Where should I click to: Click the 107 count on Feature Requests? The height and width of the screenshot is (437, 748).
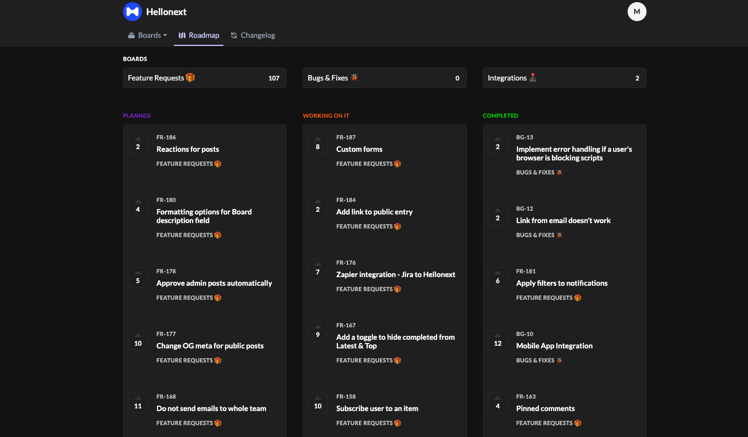pyautogui.click(x=274, y=78)
